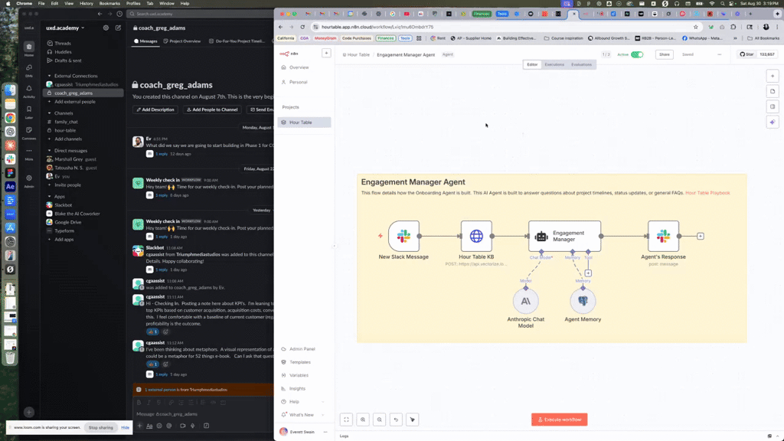
Task: Add node using canvas plus button
Action: point(773,76)
